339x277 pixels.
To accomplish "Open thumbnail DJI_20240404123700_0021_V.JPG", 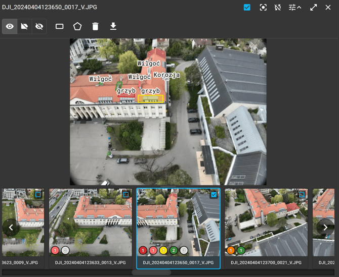I will pyautogui.click(x=266, y=222).
